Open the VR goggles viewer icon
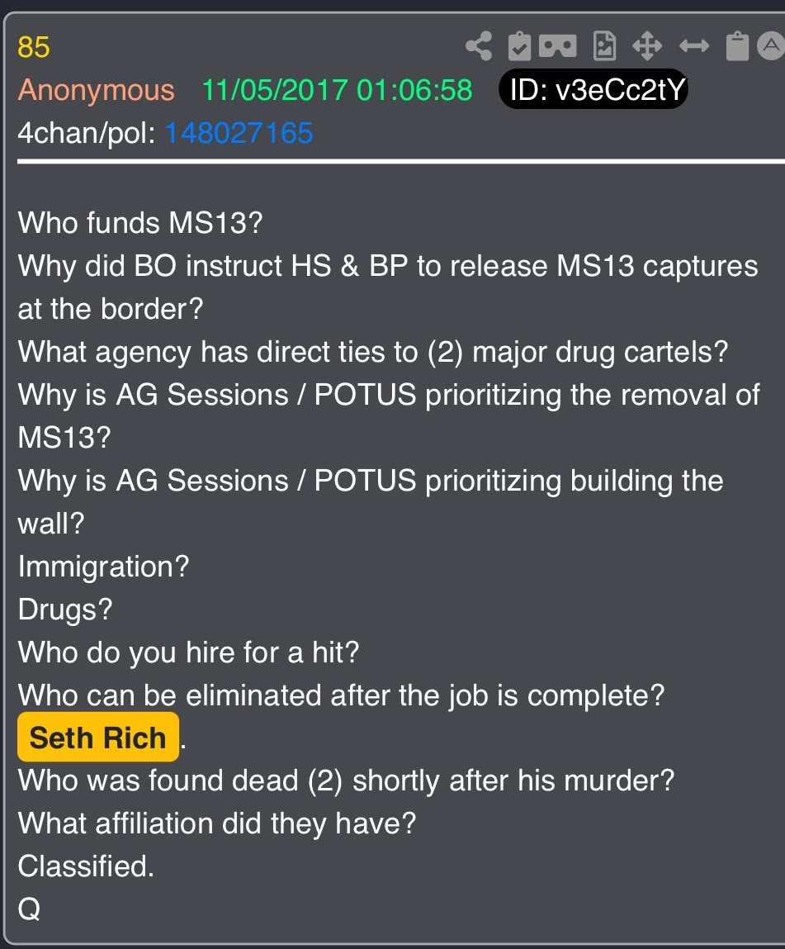 pos(558,46)
